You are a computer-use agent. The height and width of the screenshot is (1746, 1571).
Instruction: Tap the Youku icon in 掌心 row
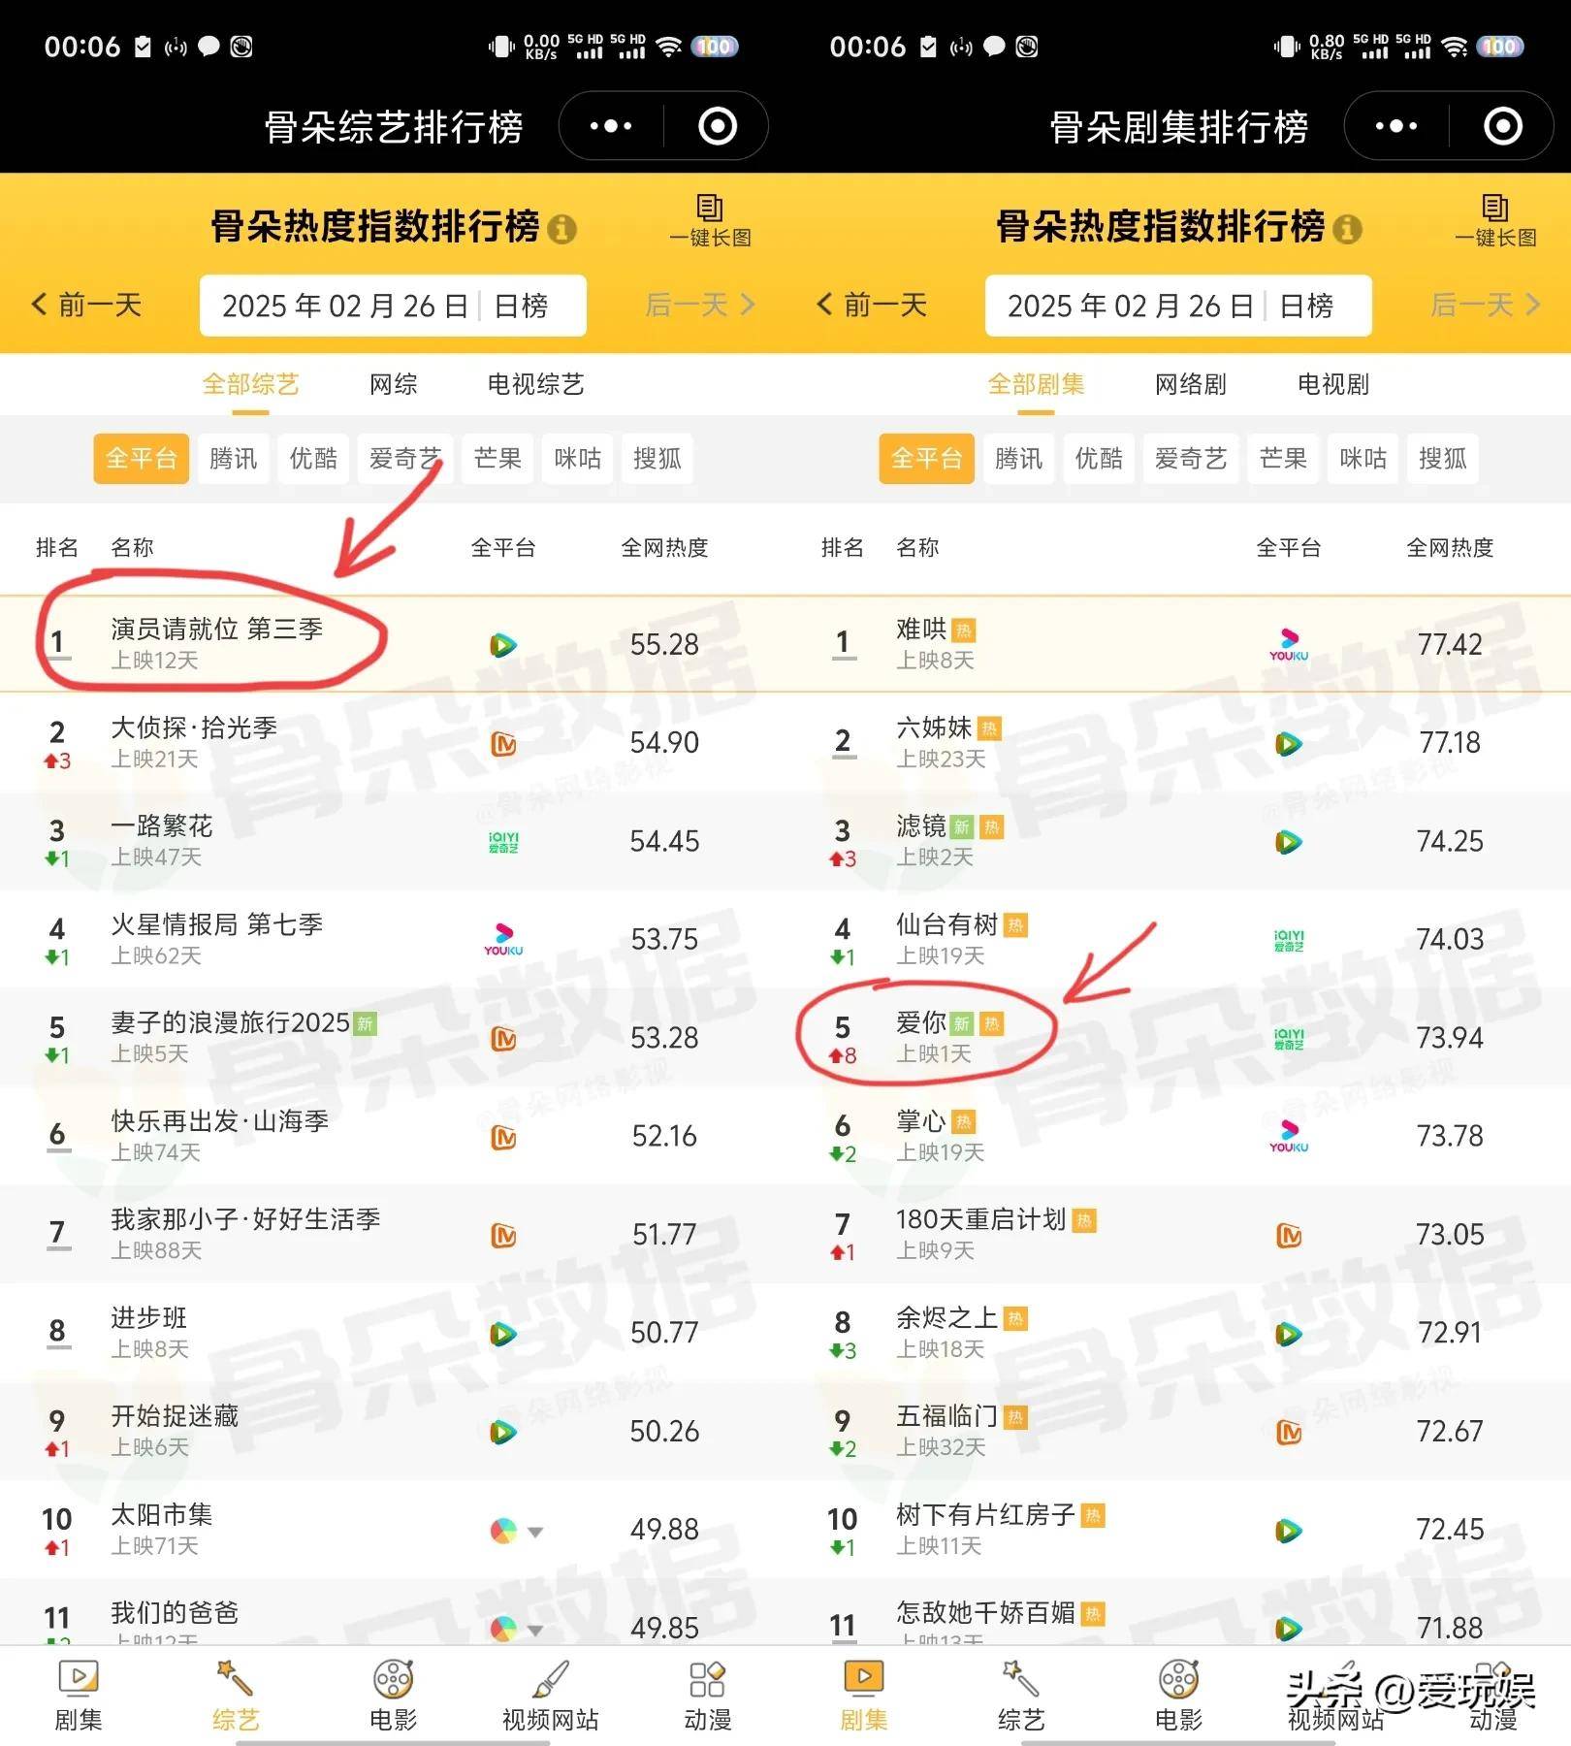(1289, 1136)
